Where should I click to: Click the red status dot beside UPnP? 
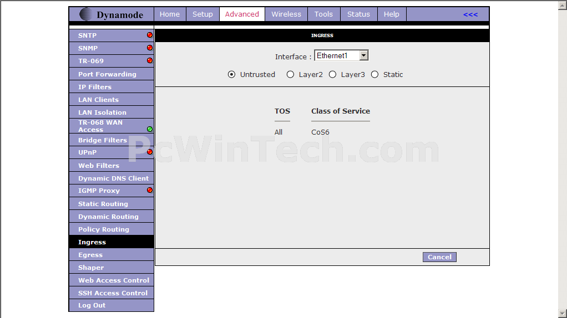[x=150, y=152]
